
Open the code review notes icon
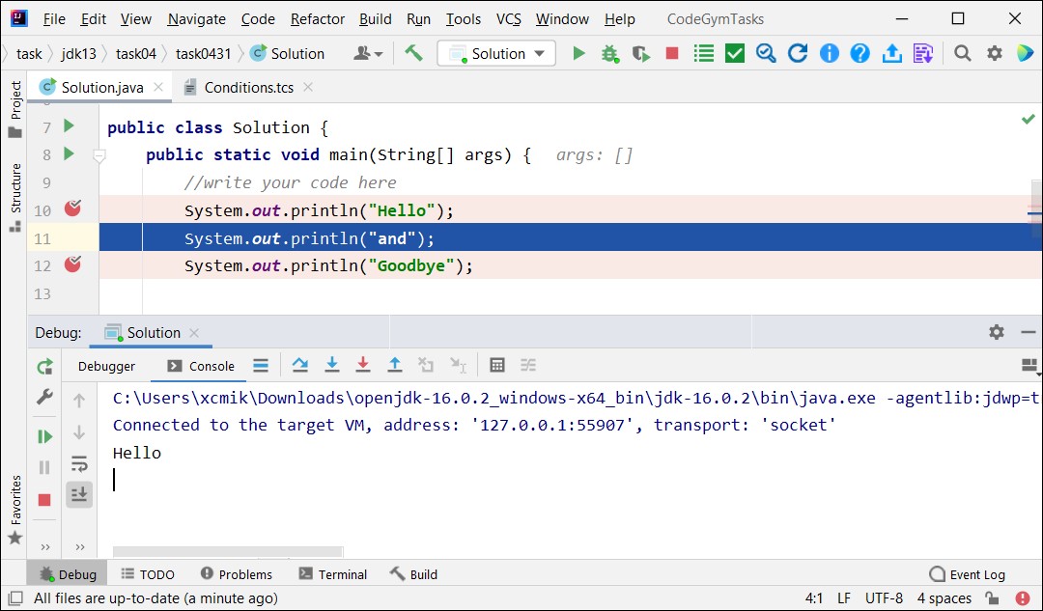click(923, 53)
